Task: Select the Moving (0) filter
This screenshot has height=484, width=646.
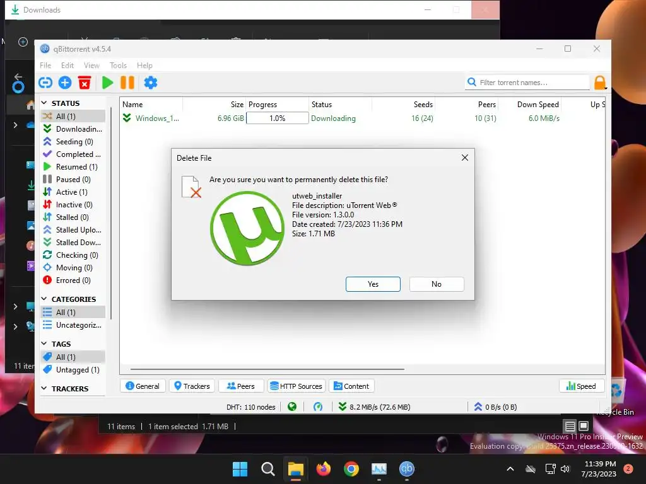Action: [73, 268]
